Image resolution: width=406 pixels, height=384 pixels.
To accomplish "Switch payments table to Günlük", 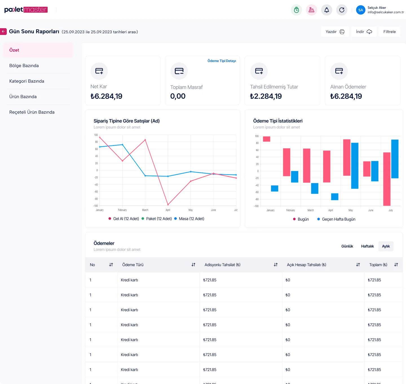I will coord(347,246).
